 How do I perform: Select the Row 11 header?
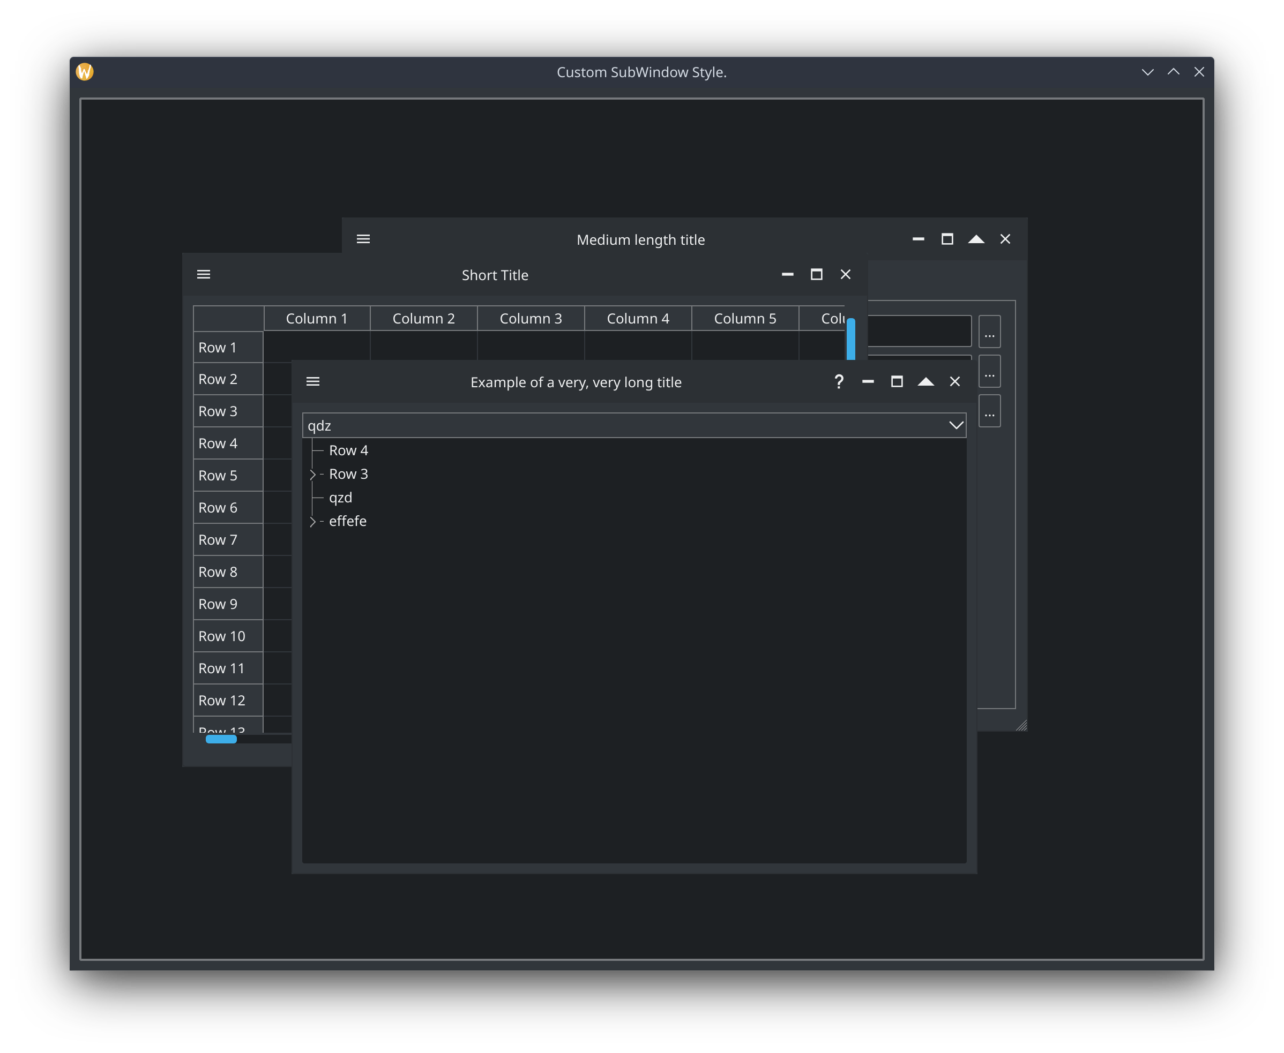click(x=228, y=668)
